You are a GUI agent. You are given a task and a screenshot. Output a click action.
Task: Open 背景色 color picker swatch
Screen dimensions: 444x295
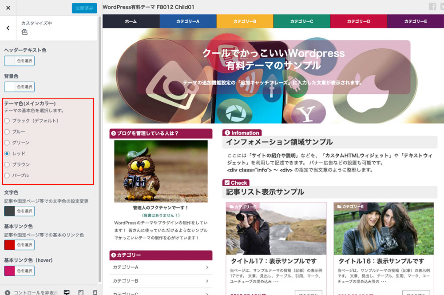[19, 87]
